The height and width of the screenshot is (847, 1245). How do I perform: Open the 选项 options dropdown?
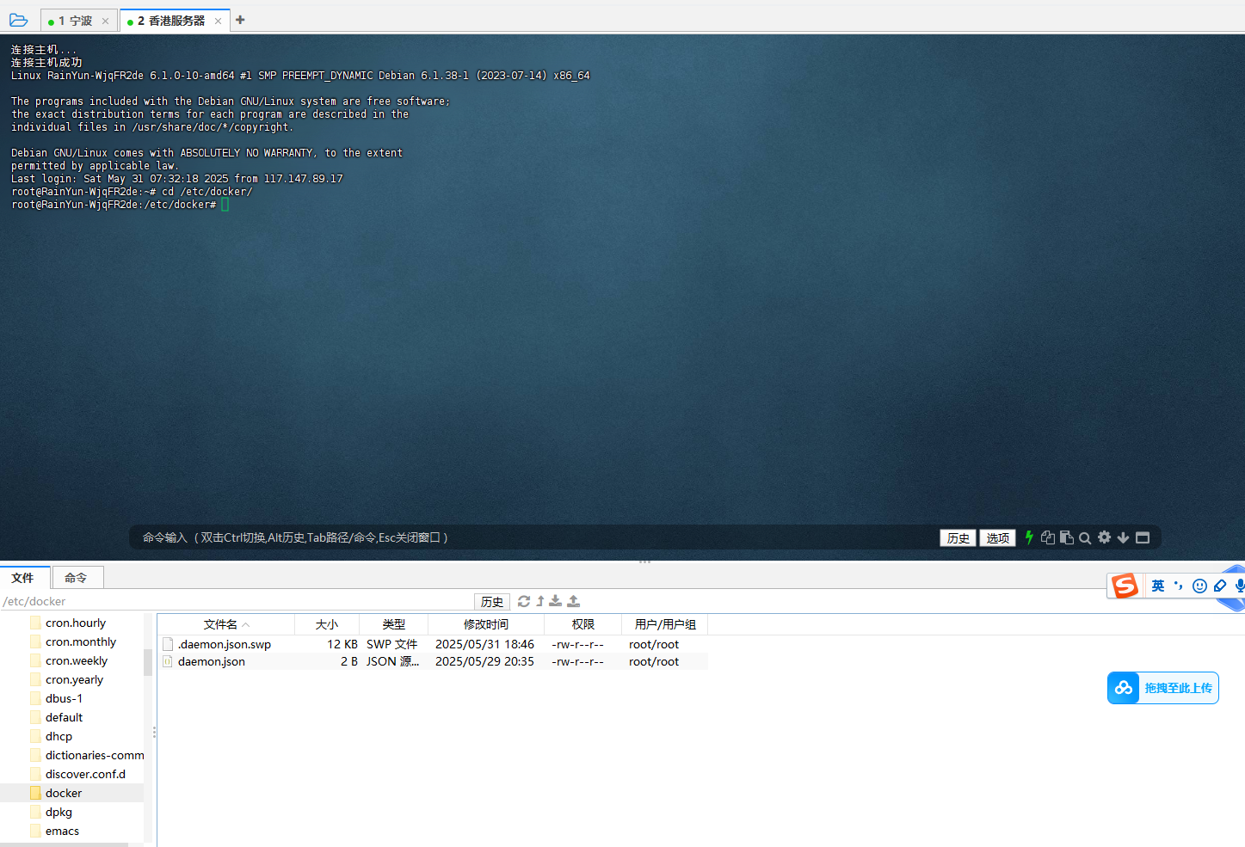point(997,537)
